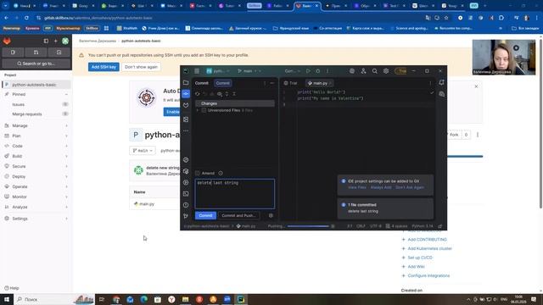Click More tool windows ellipsis in PyCharm sidebar
Viewport: 543px width, 305px height.
tap(186, 130)
